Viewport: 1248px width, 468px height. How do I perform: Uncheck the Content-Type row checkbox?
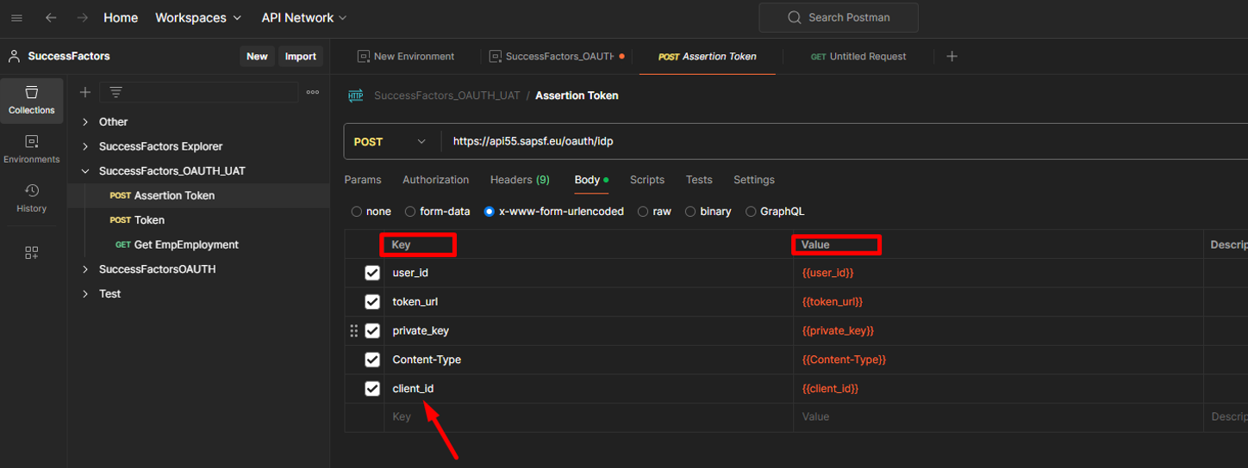pyautogui.click(x=372, y=360)
